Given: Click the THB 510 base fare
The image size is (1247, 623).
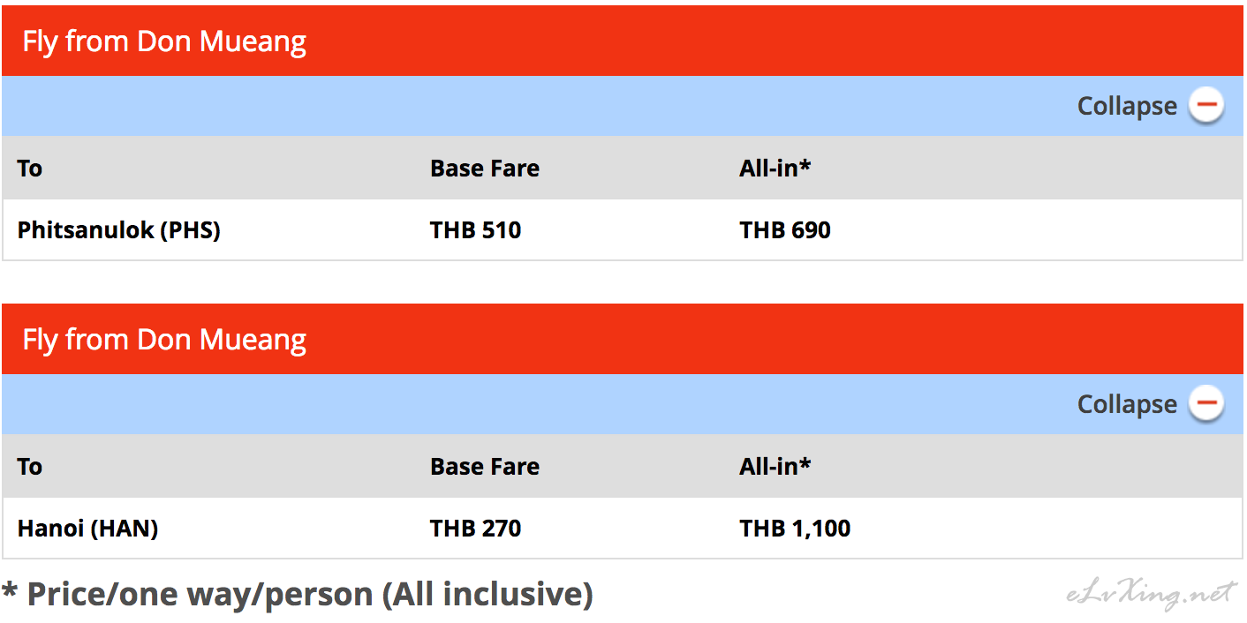Looking at the screenshot, I should [476, 230].
